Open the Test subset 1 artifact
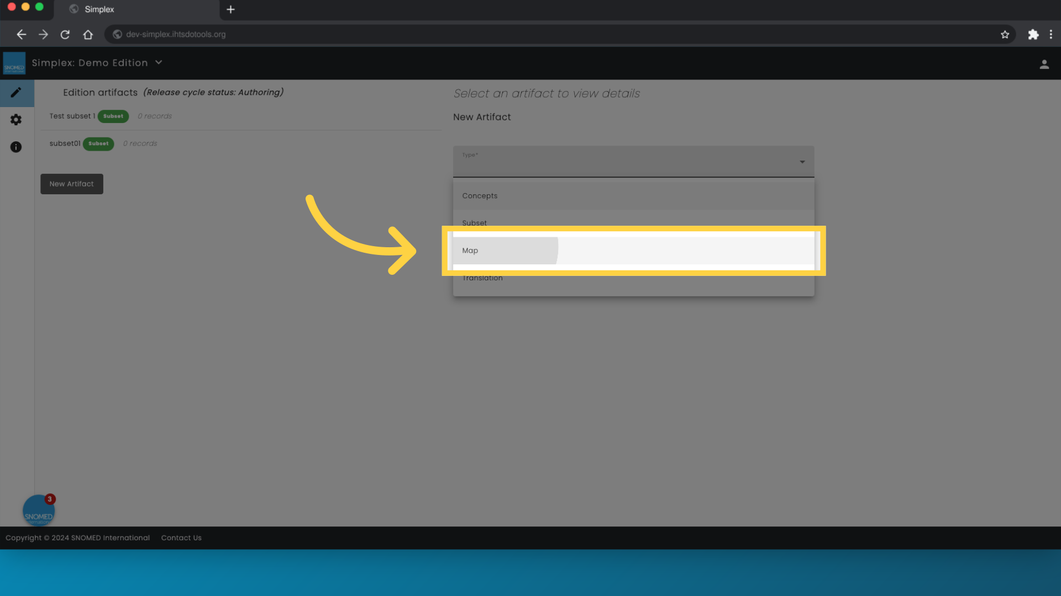 [72, 116]
